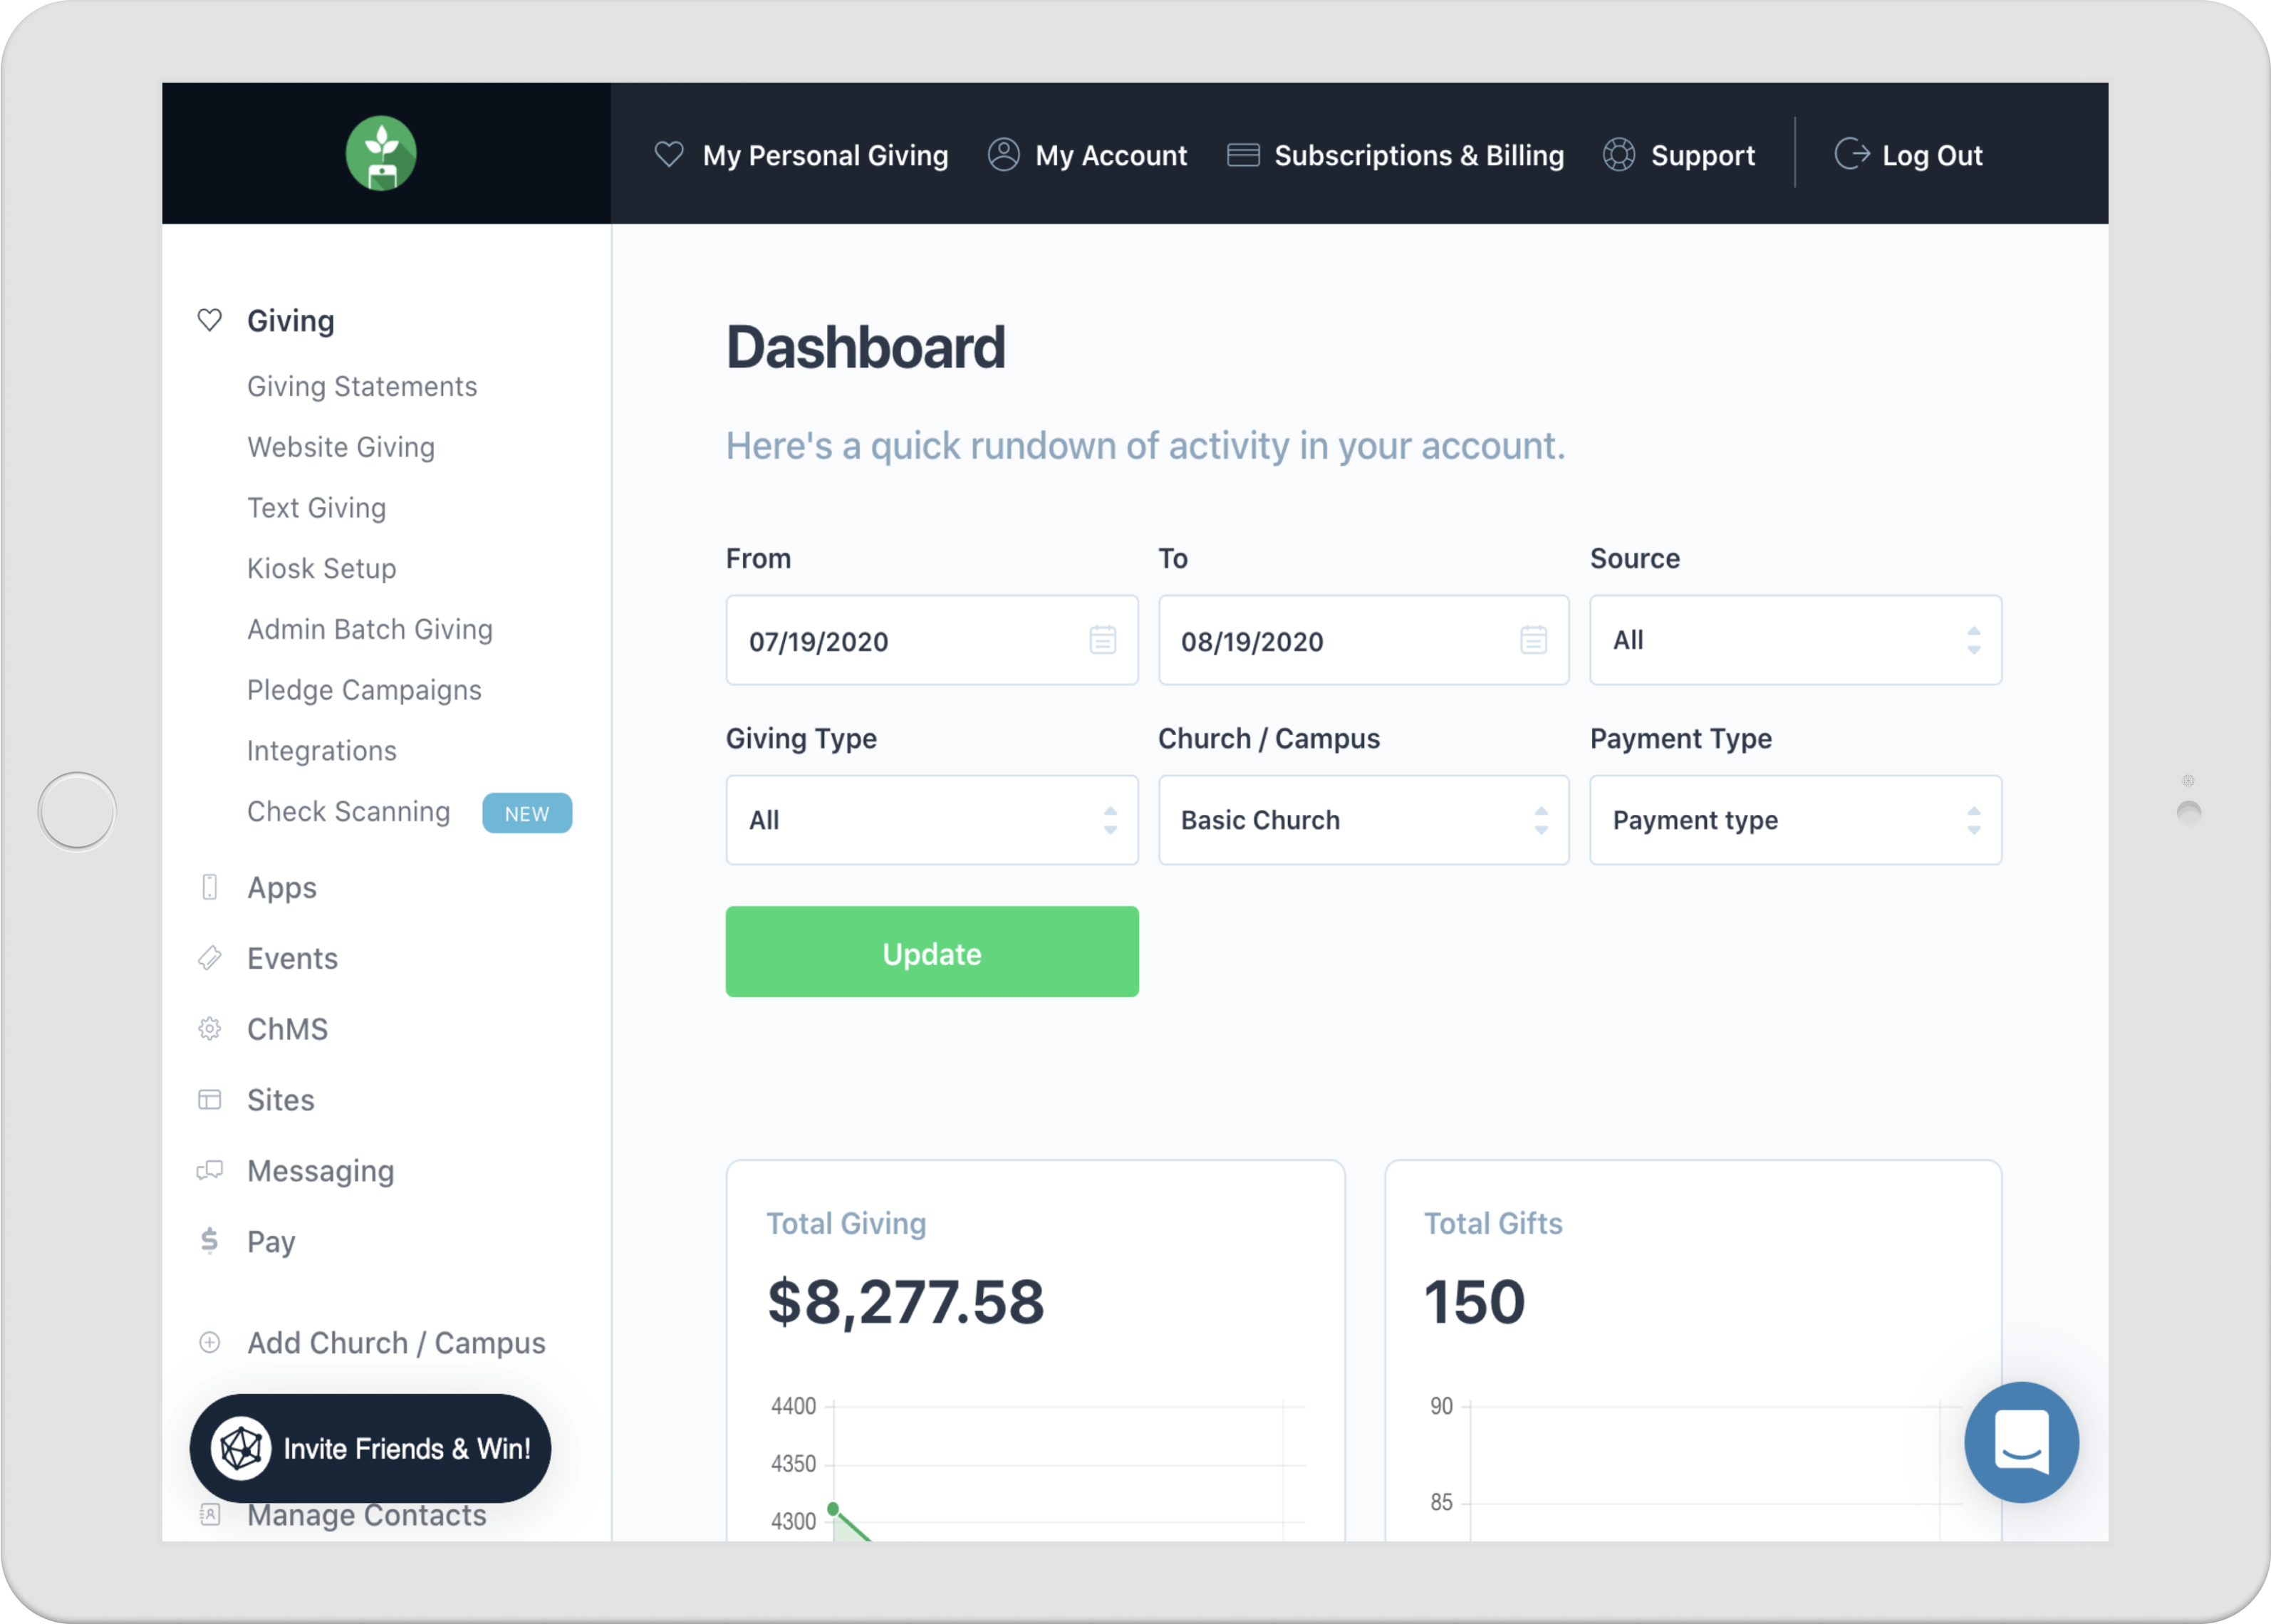This screenshot has width=2271, height=1624.
Task: Open My Personal Giving in top nav
Action: point(825,155)
